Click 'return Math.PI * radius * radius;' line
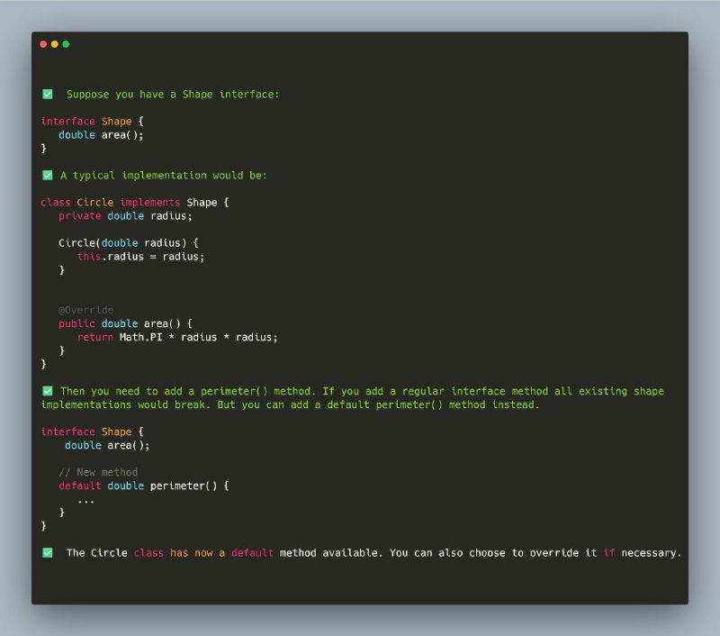Viewport: 720px width, 636px height. (x=177, y=337)
